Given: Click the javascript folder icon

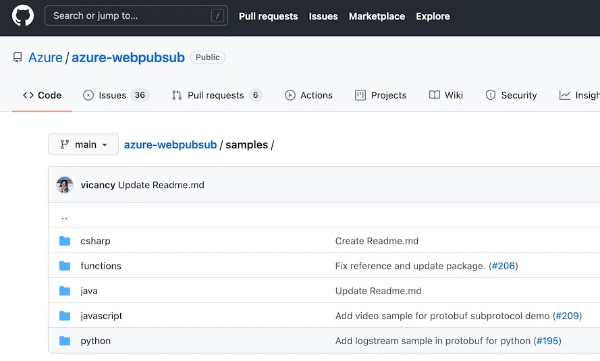Looking at the screenshot, I should click(x=65, y=316).
